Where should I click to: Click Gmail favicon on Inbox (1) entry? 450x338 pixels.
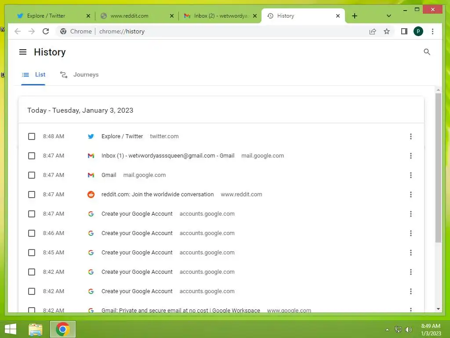tap(91, 156)
